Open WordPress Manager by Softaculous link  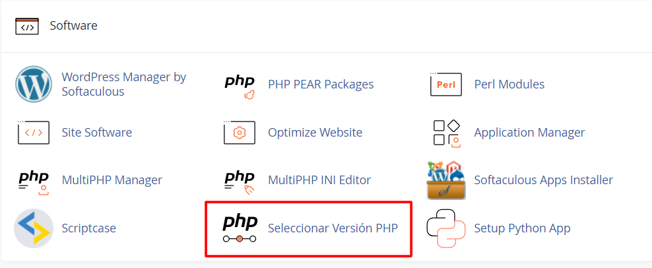click(124, 84)
